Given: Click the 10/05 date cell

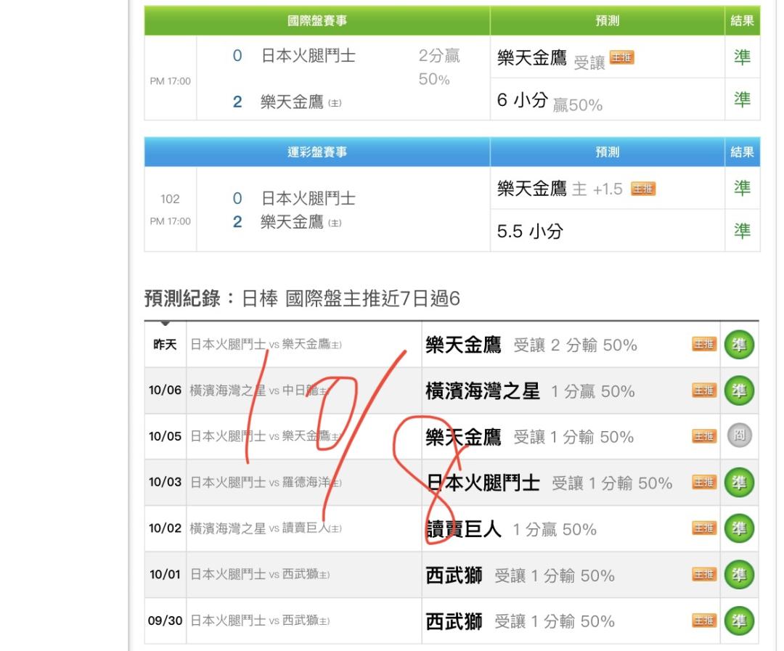Looking at the screenshot, I should [x=165, y=436].
